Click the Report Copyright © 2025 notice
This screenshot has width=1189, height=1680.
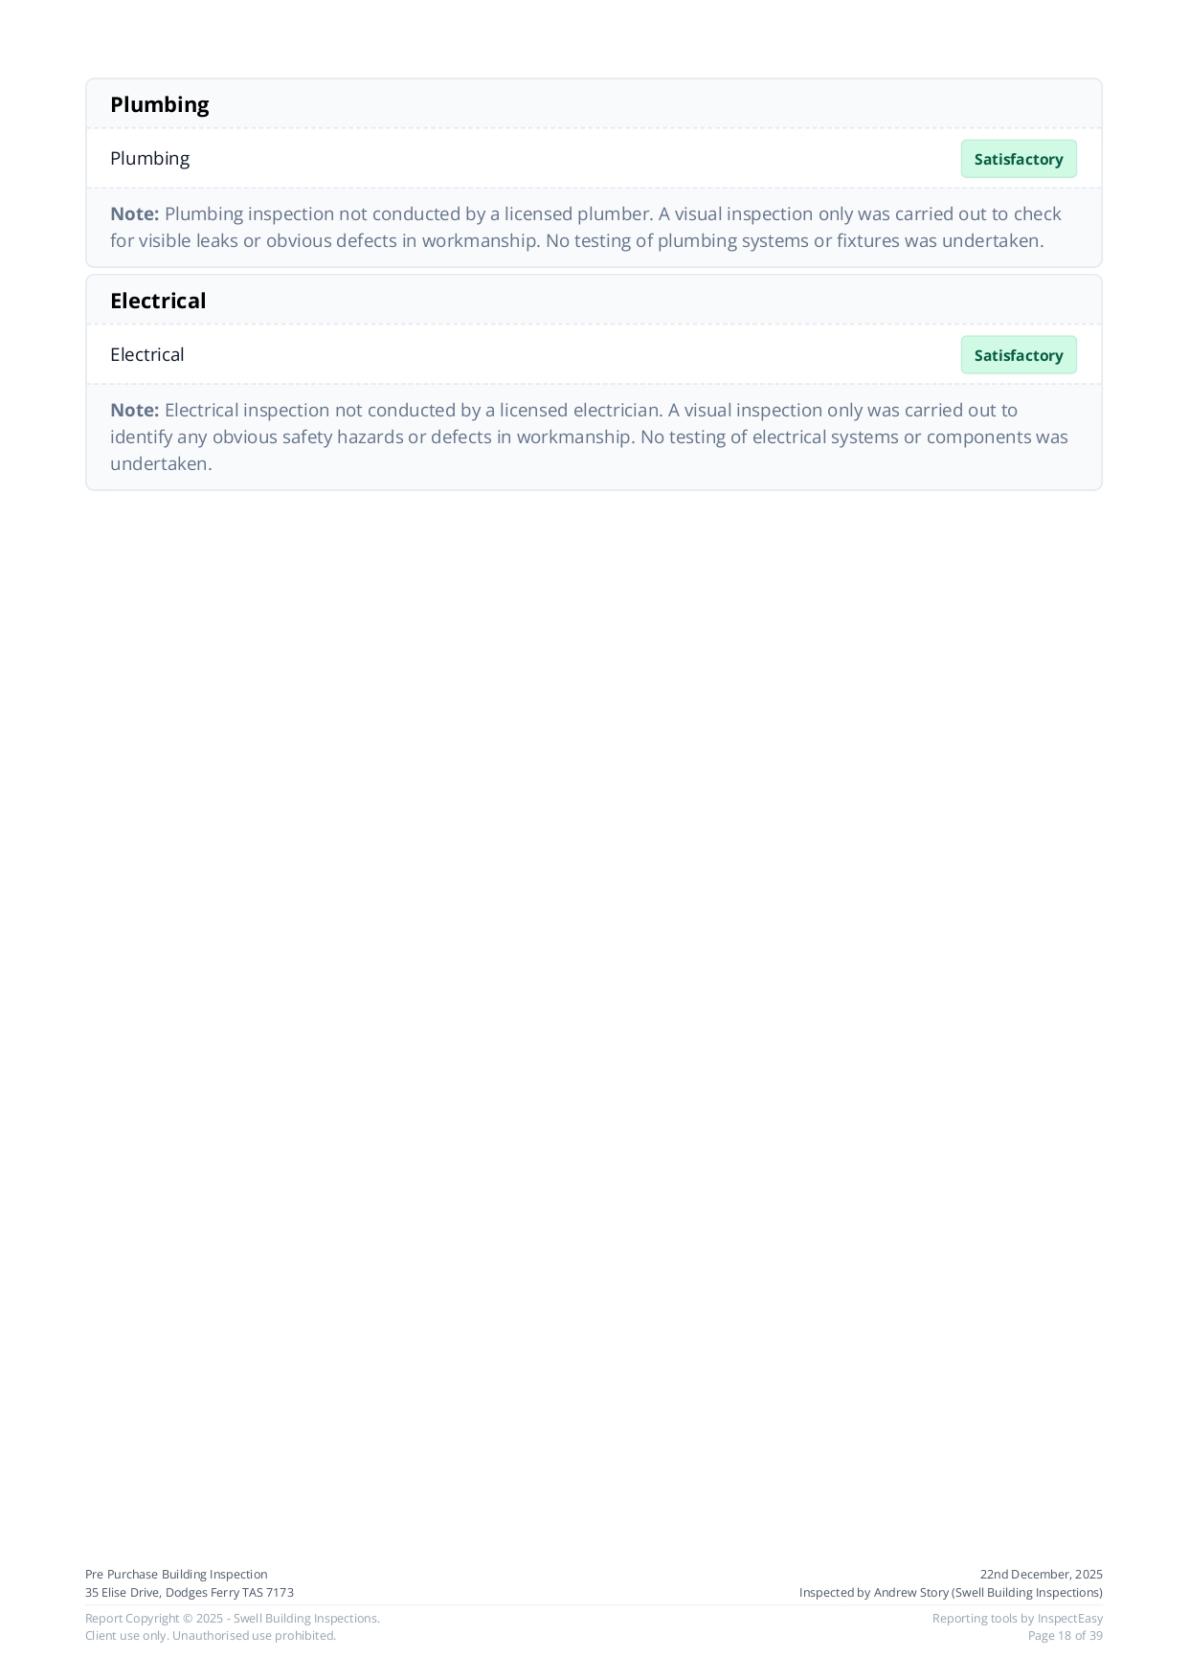[233, 1618]
